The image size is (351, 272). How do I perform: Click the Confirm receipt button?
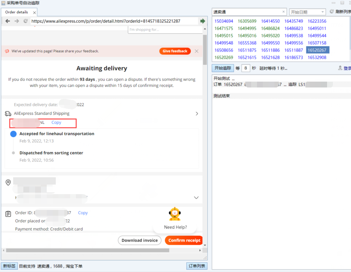click(184, 240)
